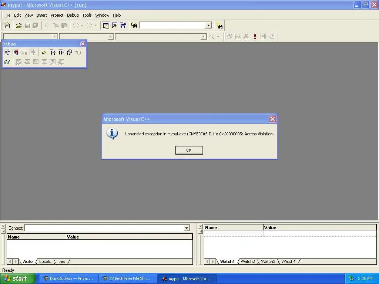Click the Go icon beside Execute
The image size is (379, 284).
263,37
